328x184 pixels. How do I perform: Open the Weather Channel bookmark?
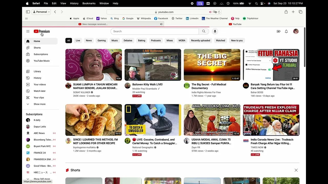click(215, 18)
